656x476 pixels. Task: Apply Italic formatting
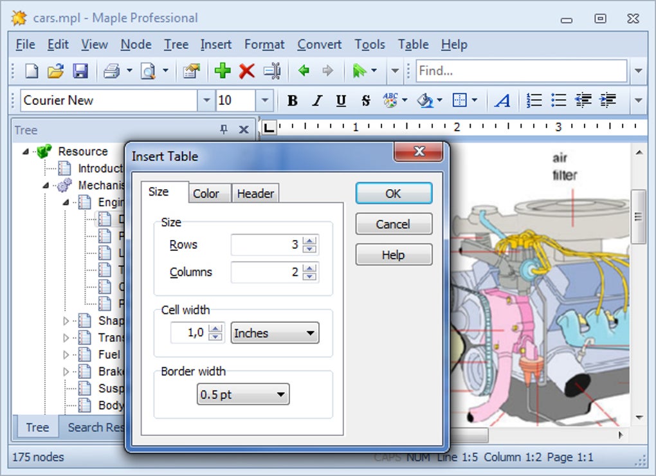coord(317,100)
